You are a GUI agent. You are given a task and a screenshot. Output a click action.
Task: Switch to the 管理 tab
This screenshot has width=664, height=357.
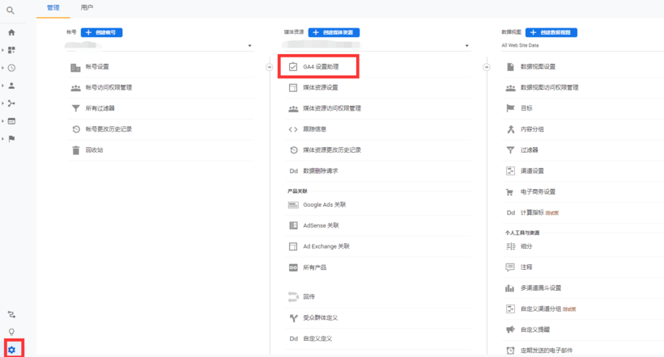(53, 8)
